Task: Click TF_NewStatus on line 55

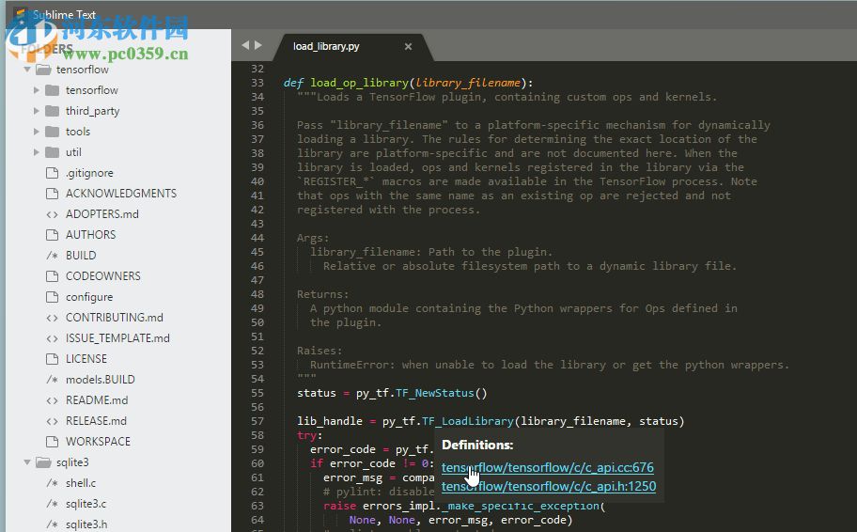Action: [434, 393]
